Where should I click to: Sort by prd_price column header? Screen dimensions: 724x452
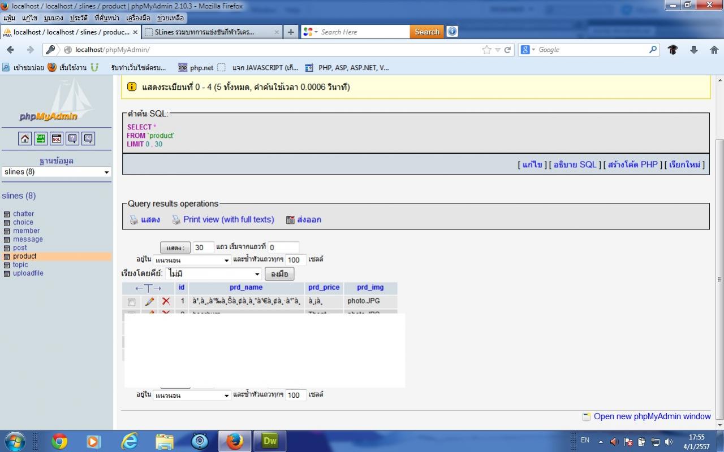tap(324, 288)
